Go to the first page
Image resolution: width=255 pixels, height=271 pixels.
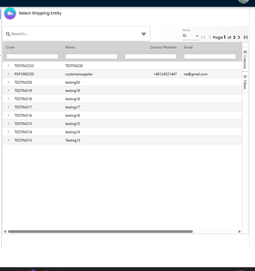click(x=203, y=37)
